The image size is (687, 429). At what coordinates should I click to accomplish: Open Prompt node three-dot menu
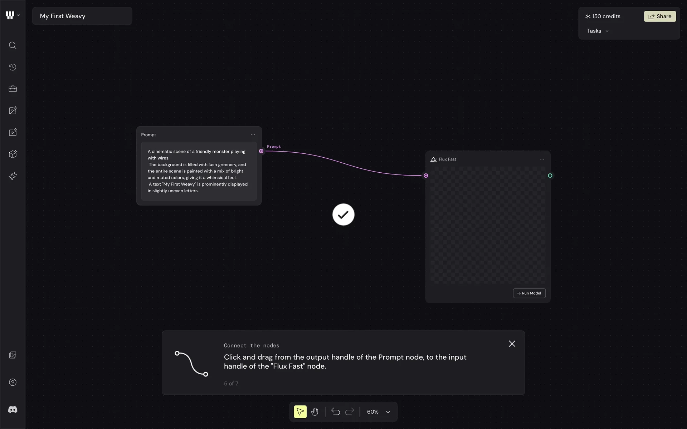(253, 135)
